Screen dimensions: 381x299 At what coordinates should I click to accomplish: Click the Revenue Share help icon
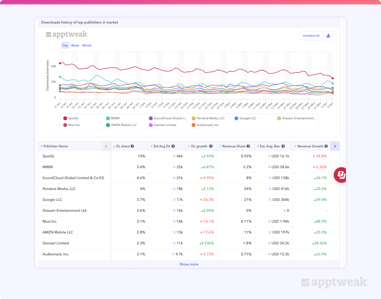click(x=248, y=146)
